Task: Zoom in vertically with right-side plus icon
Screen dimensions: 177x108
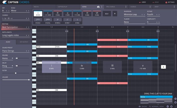Action: point(176,102)
